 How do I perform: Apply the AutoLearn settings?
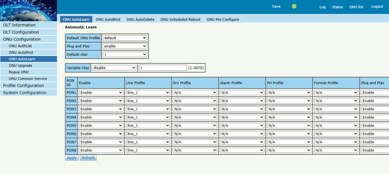click(72, 158)
